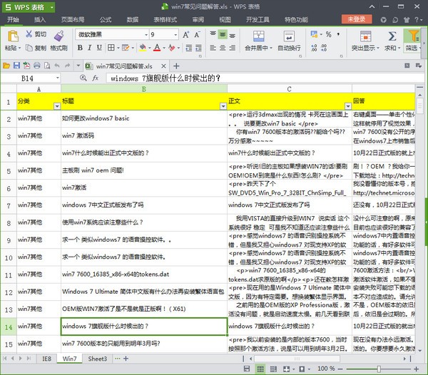428x375 pixels.
Task: Click the Cut (剪切) scissors icon
Action: (x=29, y=34)
